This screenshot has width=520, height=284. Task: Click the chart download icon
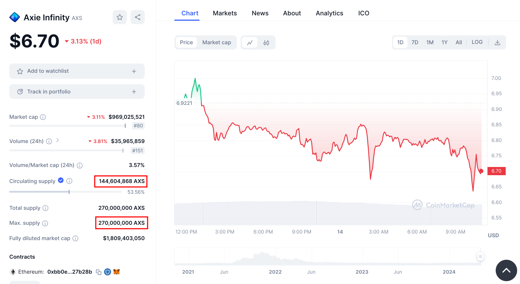[497, 42]
